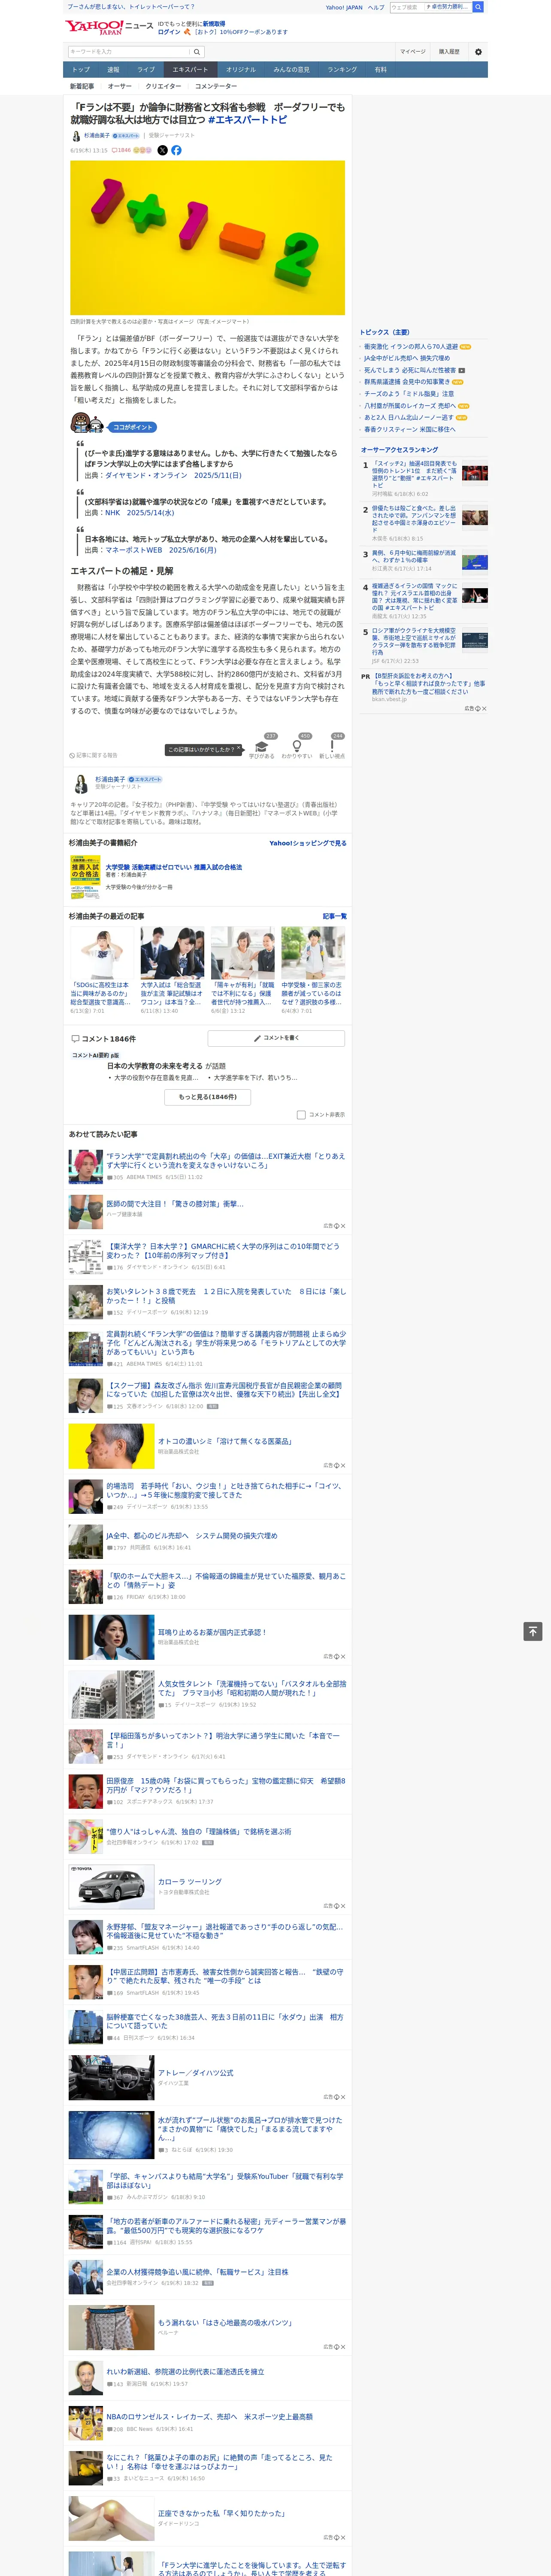Click the #エキスパートトピ hashtag in title
The height and width of the screenshot is (2576, 551).
click(x=247, y=120)
